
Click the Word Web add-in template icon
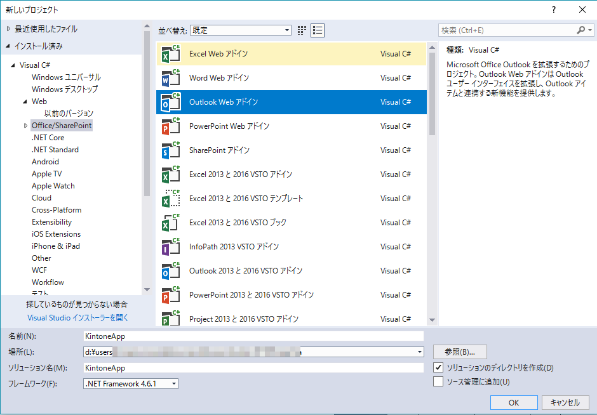[x=171, y=77]
